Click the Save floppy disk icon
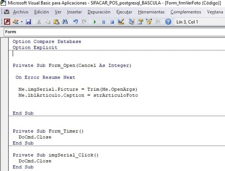The height and width of the screenshot is (171, 225). 28,22
